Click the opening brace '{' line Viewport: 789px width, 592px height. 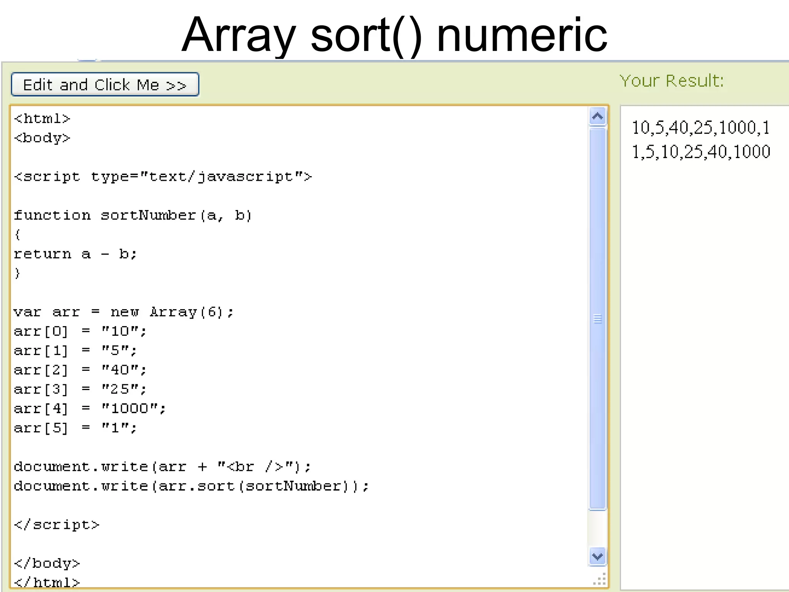point(17,234)
